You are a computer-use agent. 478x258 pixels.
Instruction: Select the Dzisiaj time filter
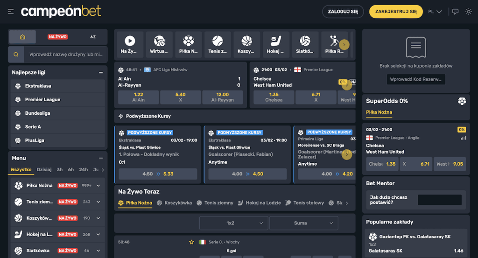pyautogui.click(x=44, y=170)
